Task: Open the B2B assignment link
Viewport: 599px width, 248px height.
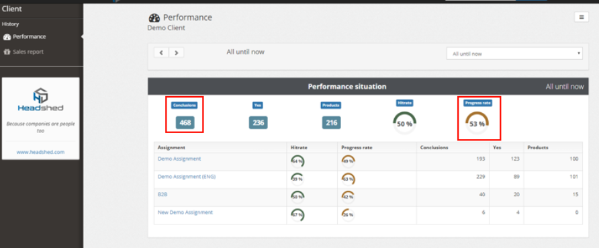Action: 163,194
